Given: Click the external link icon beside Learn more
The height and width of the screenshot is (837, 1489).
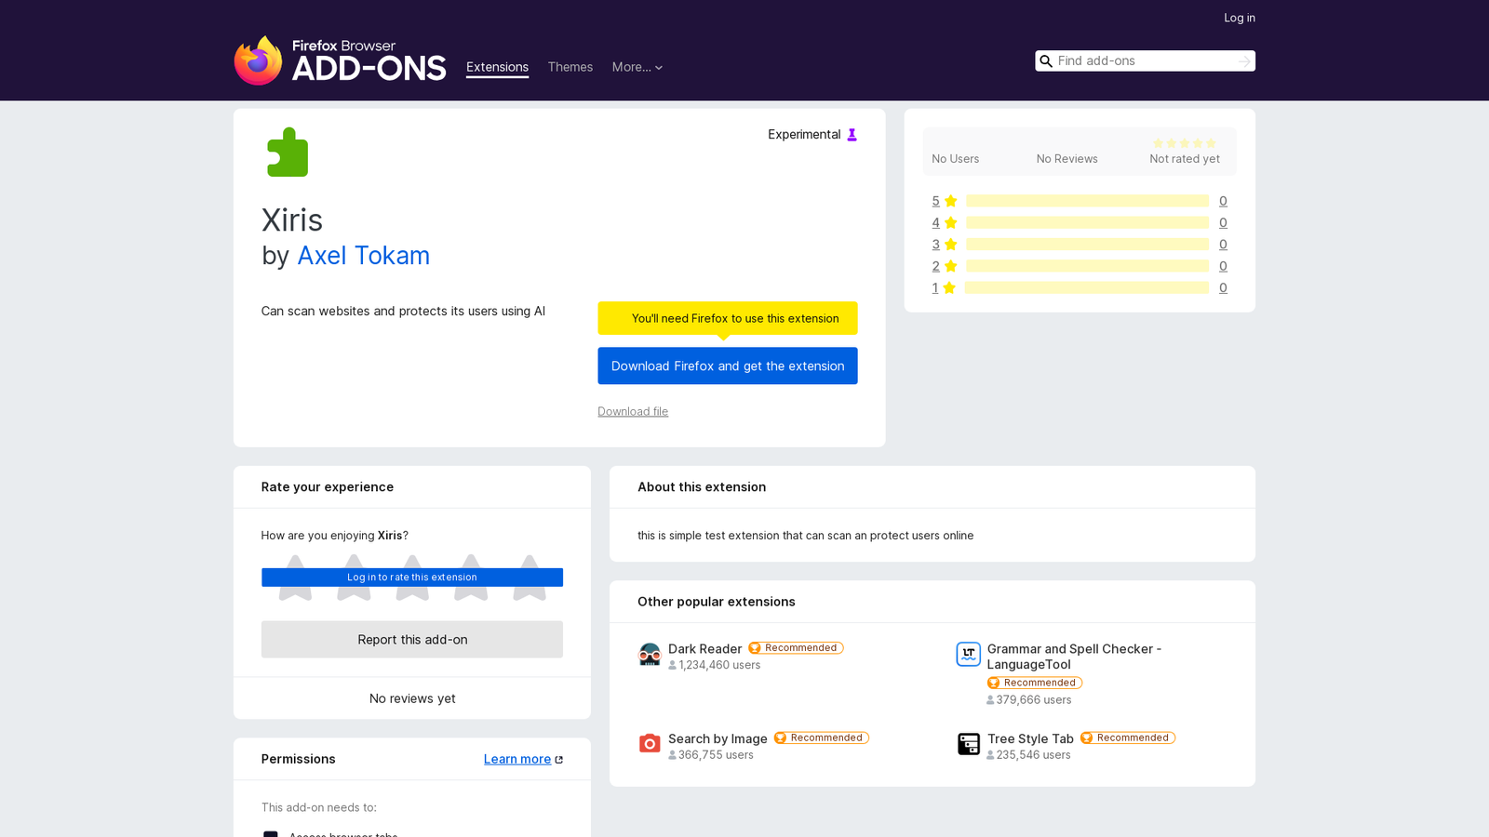Looking at the screenshot, I should tap(559, 760).
